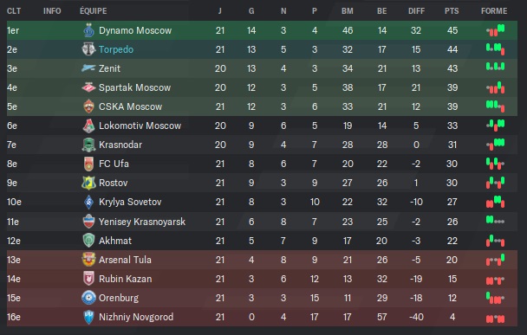Sort by the FORME column header
This screenshot has width=527, height=335.
coord(494,11)
